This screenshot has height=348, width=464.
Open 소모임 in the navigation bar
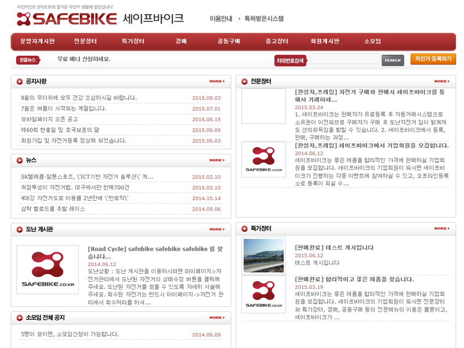coord(372,41)
